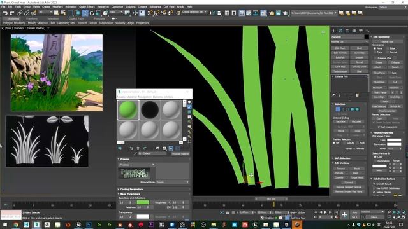Open 3ds Max from Windows taskbar

(36, 225)
